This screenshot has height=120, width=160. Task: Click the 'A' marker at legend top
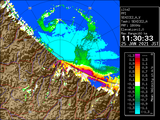point(152,54)
